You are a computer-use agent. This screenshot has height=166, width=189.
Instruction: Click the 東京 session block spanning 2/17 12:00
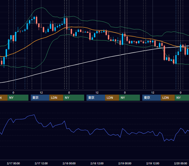point(40,98)
